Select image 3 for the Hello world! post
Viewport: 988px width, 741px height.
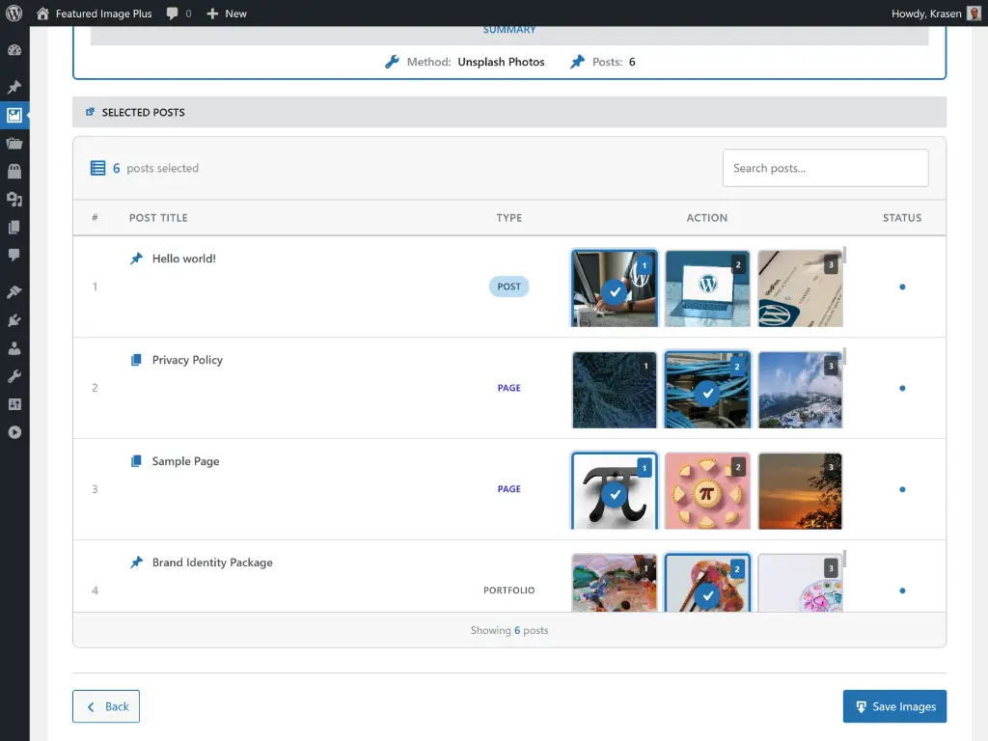(800, 287)
